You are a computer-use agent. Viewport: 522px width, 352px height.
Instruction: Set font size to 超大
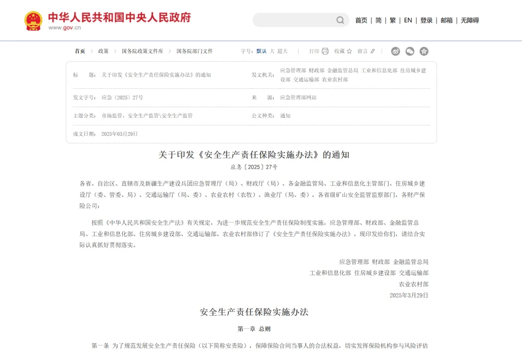pos(282,51)
